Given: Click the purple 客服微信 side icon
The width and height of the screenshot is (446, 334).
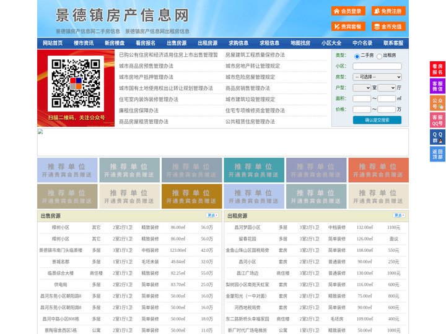Looking at the screenshot, I should click(x=437, y=86).
